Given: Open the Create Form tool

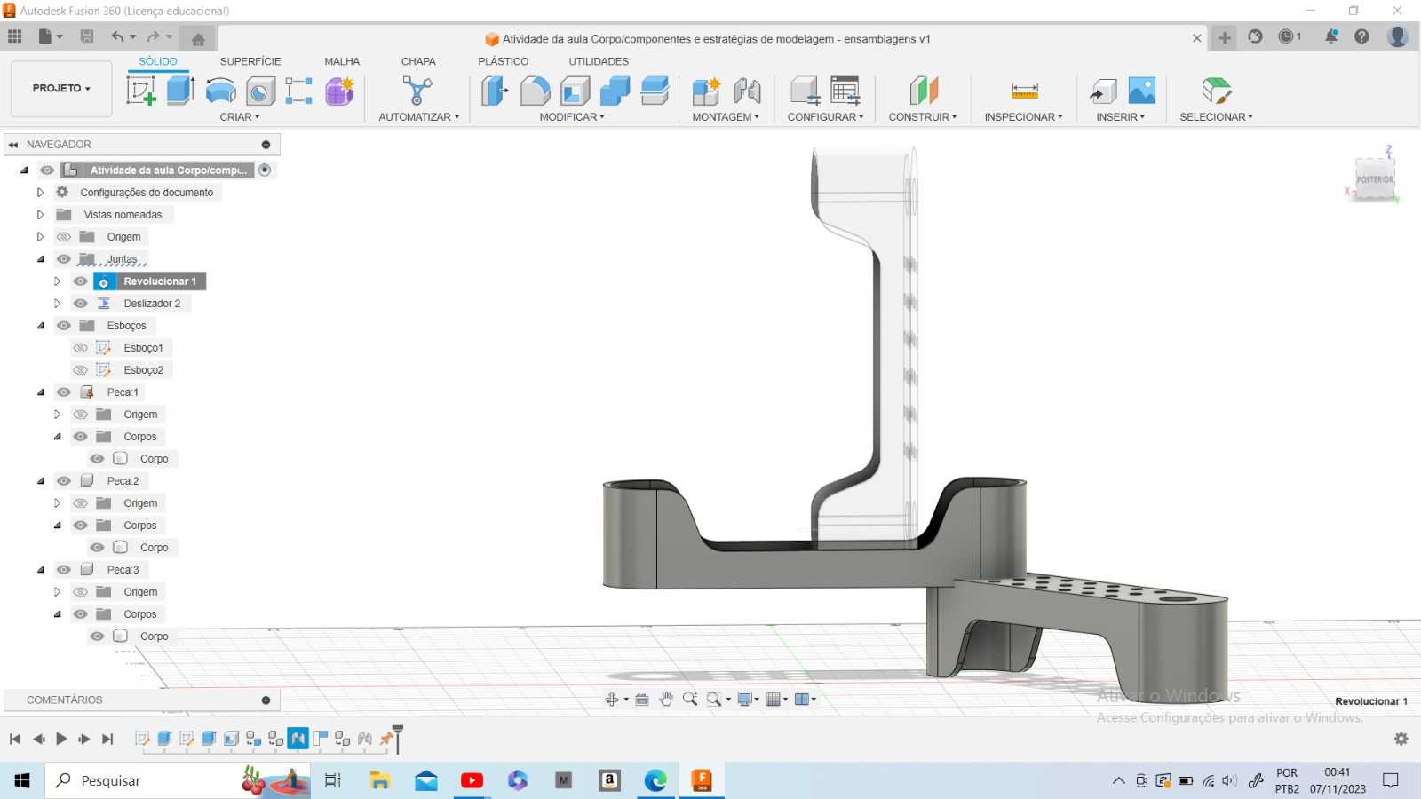Looking at the screenshot, I should pyautogui.click(x=339, y=91).
